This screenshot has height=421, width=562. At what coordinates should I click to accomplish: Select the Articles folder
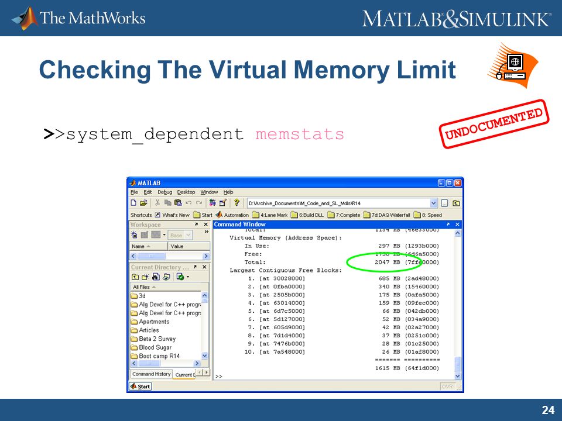[x=145, y=330]
